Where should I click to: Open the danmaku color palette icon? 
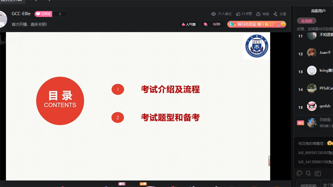tap(299, 173)
